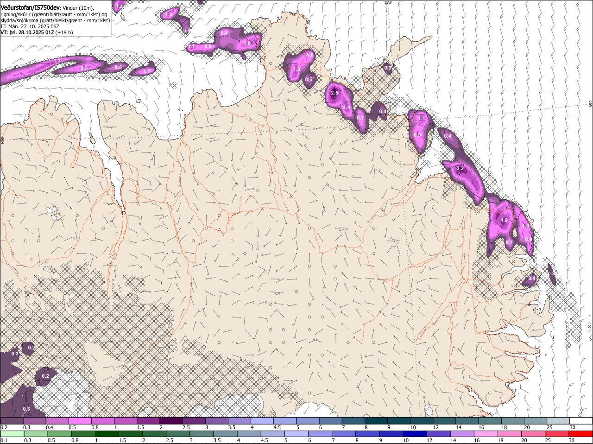Click the dark purple 2.5 snowfall maximum blob
This screenshot has width=593, height=444.
click(334, 93)
